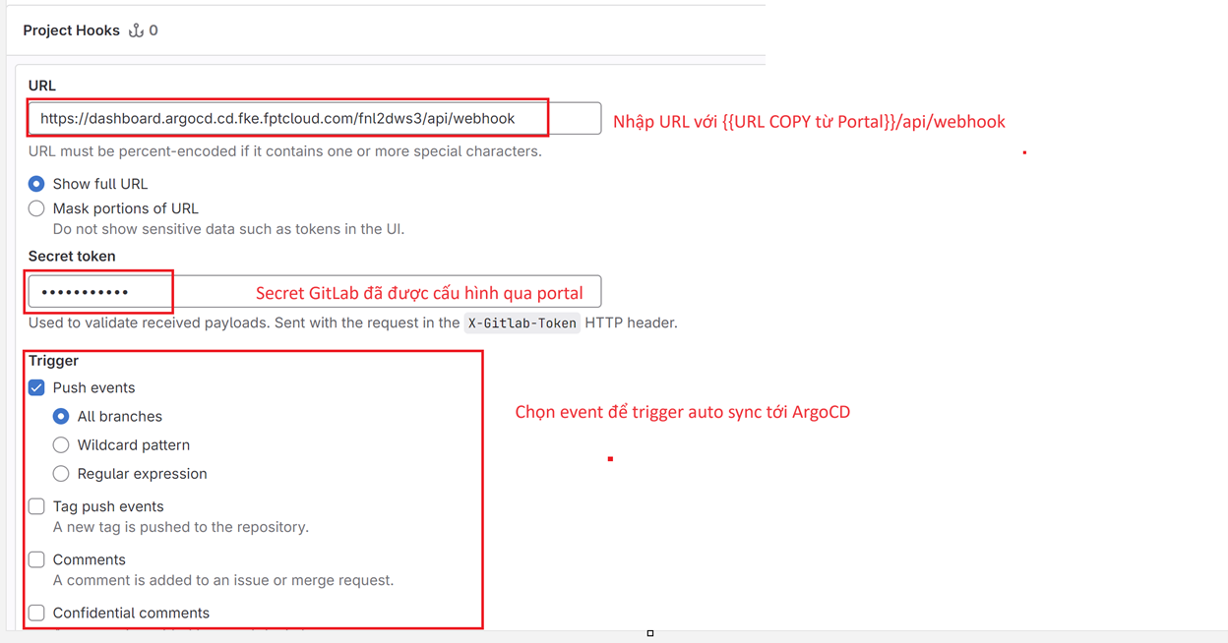Click the annotation mentioning ArgoCD auto sync
The height and width of the screenshot is (643, 1228).
tap(682, 412)
